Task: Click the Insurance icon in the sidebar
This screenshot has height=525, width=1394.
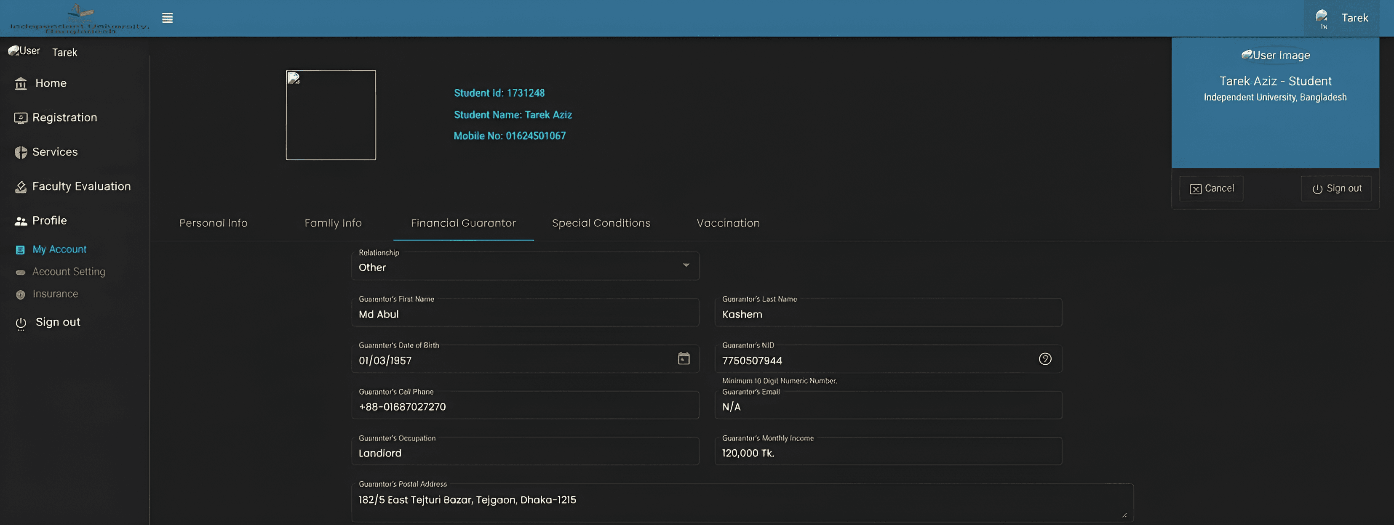Action: pos(21,294)
